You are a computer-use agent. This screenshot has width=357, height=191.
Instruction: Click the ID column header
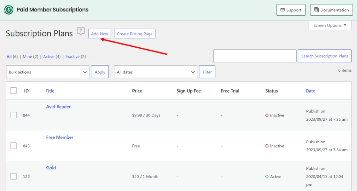[x=26, y=91]
